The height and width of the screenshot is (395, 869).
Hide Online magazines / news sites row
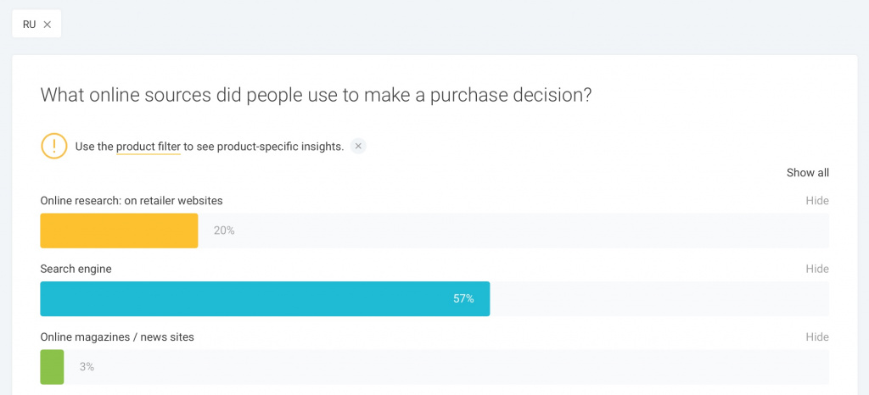click(816, 337)
